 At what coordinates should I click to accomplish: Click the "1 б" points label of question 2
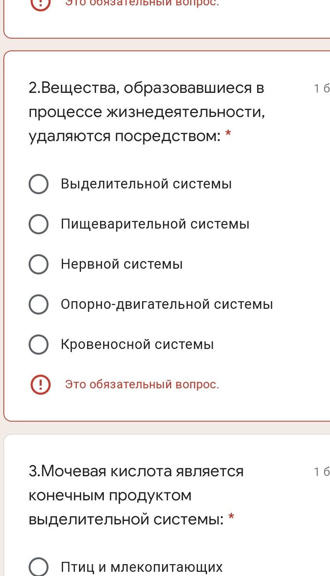coord(321,89)
